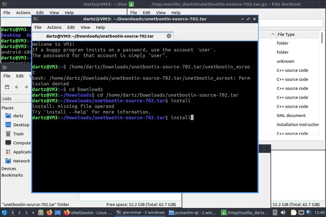Click the Computer monitor icon in sidebar
This screenshot has height=217, width=326.
coord(8,143)
